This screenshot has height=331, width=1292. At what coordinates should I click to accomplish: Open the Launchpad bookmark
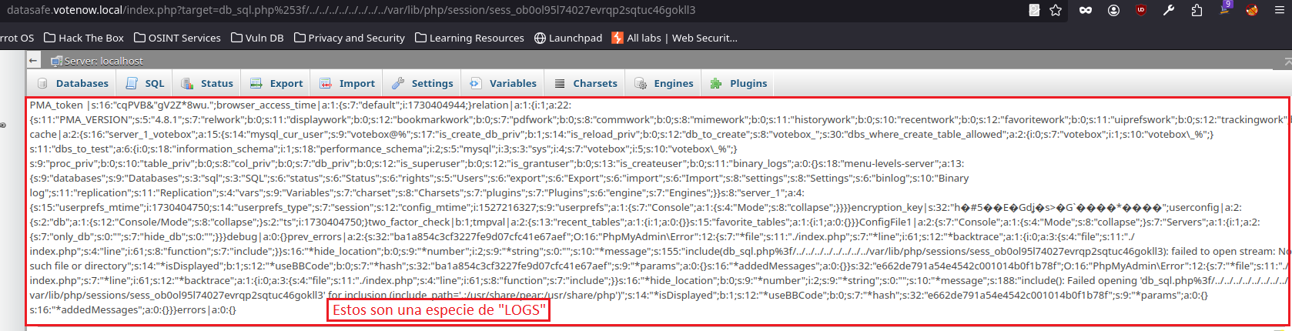pos(568,38)
